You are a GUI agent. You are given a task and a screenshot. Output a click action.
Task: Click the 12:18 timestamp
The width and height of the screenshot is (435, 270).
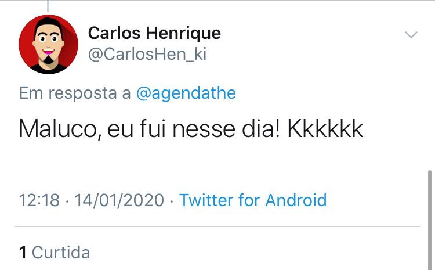[39, 200]
